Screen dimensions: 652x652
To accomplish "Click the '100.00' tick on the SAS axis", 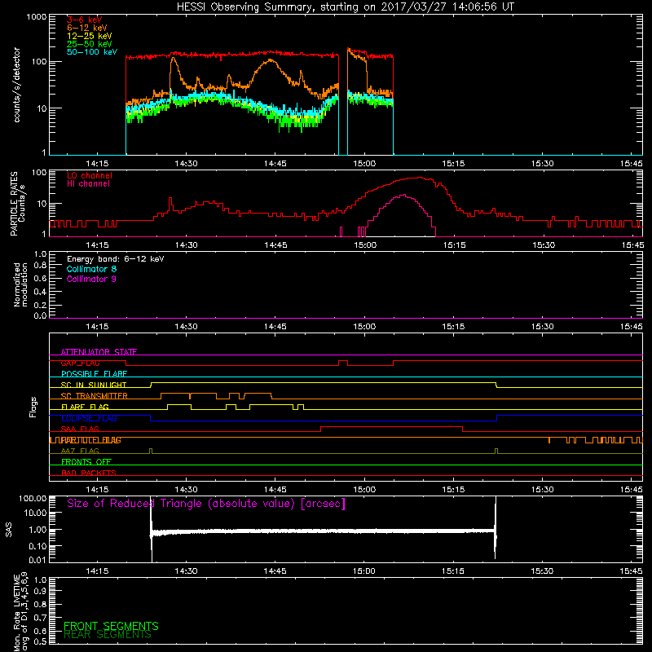I will (33, 498).
